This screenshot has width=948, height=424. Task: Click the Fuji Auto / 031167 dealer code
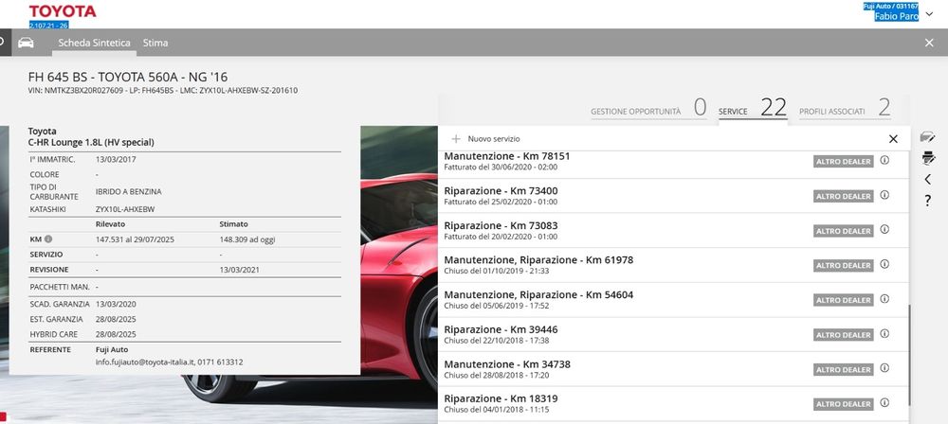click(891, 6)
